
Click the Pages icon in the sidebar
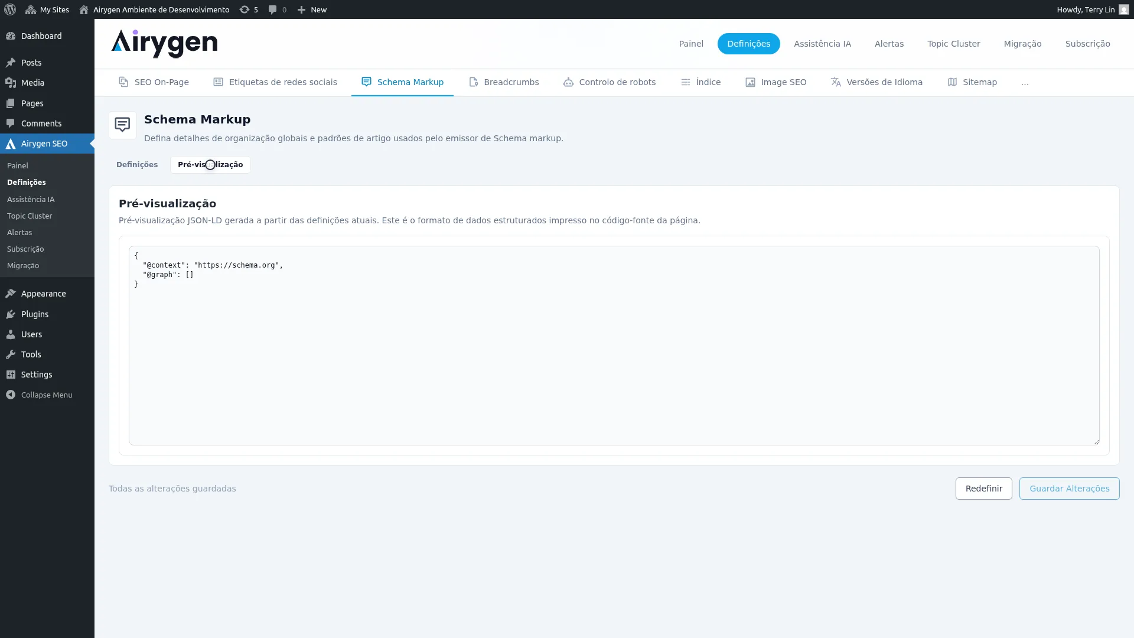click(11, 103)
